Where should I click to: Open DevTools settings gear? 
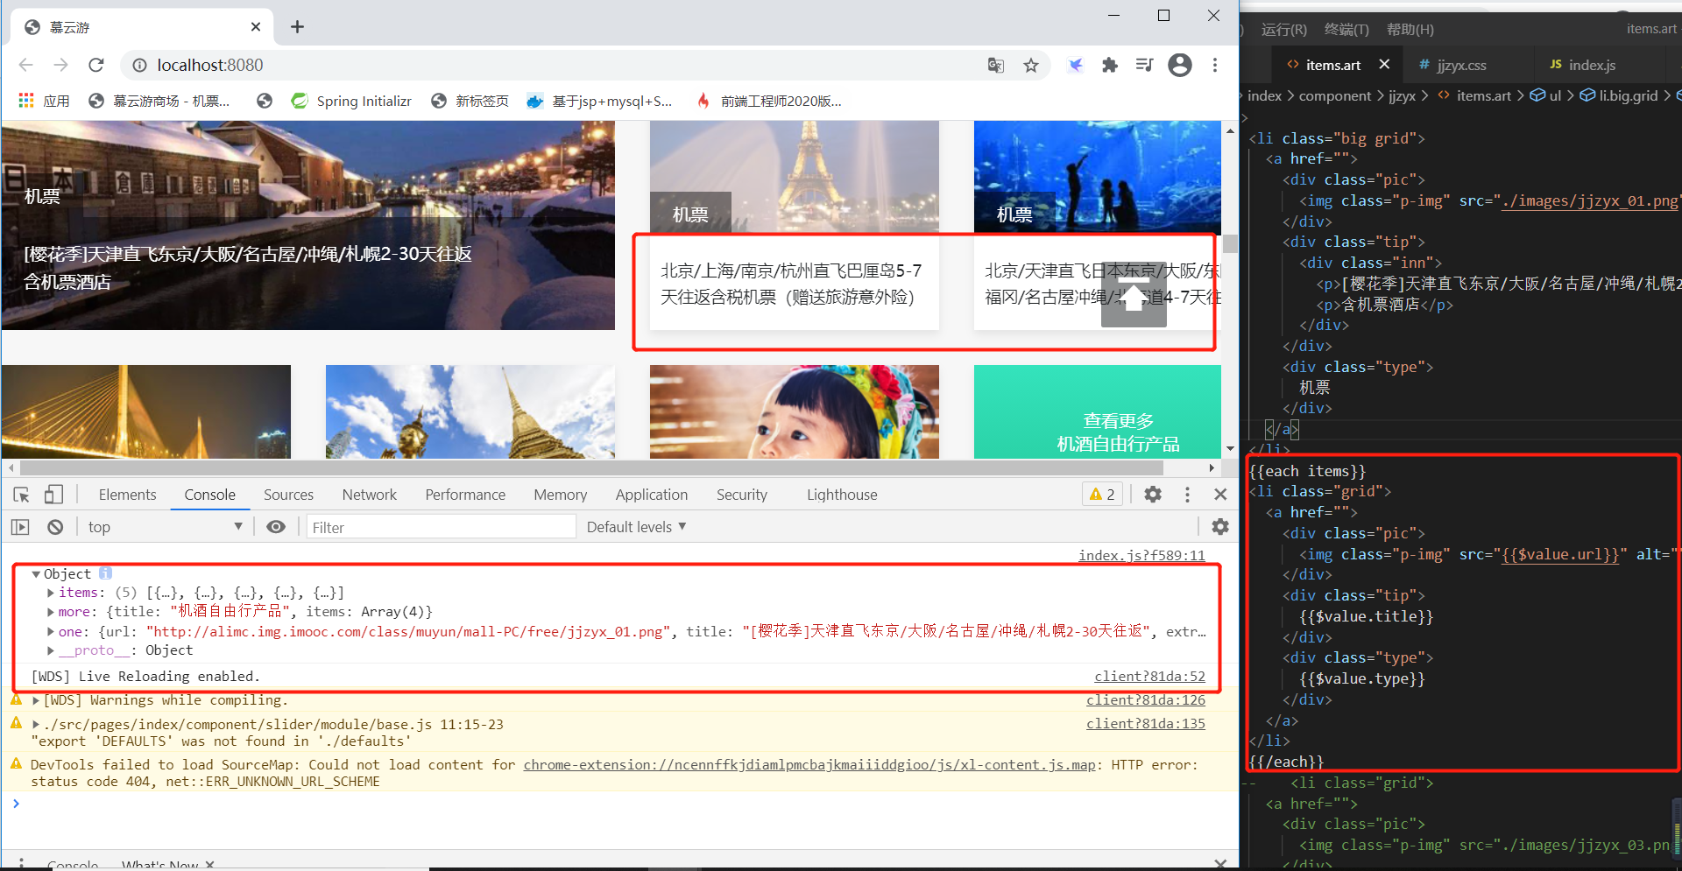click(1153, 495)
